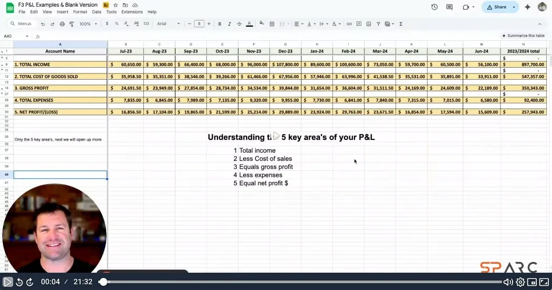Click Summarize this table
552x290 pixels.
click(523, 36)
